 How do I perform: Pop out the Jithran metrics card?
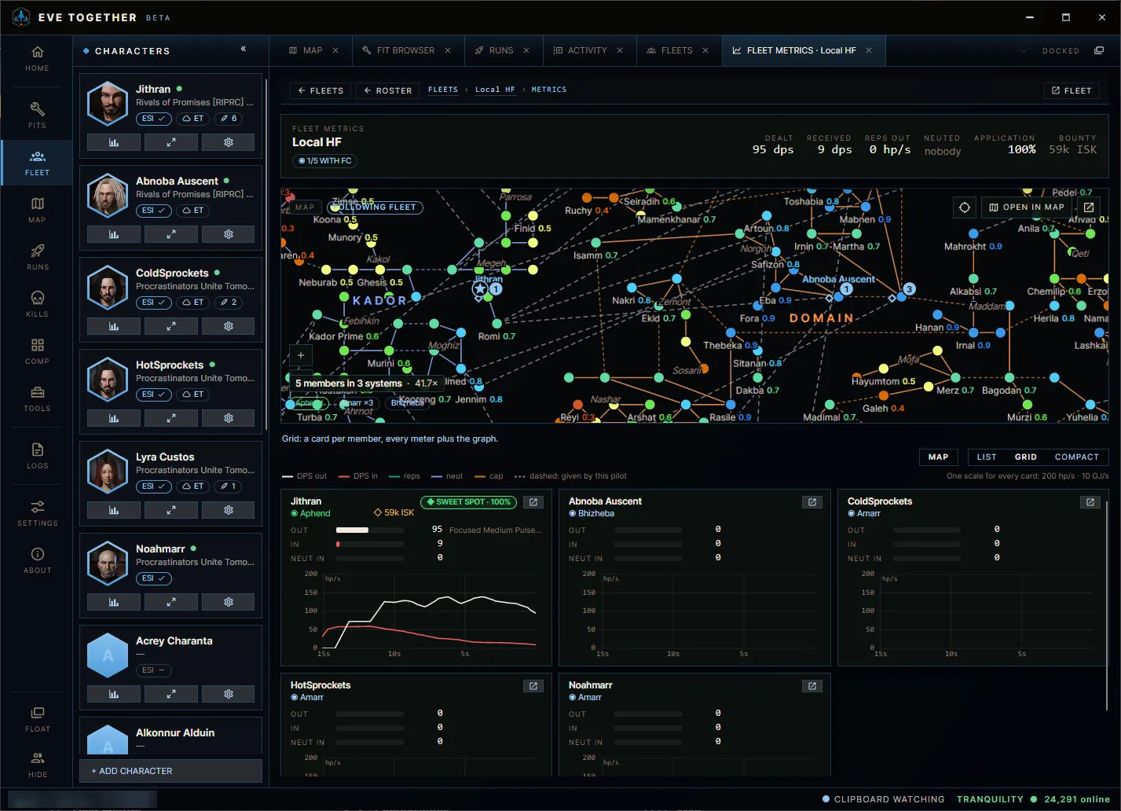[533, 502]
